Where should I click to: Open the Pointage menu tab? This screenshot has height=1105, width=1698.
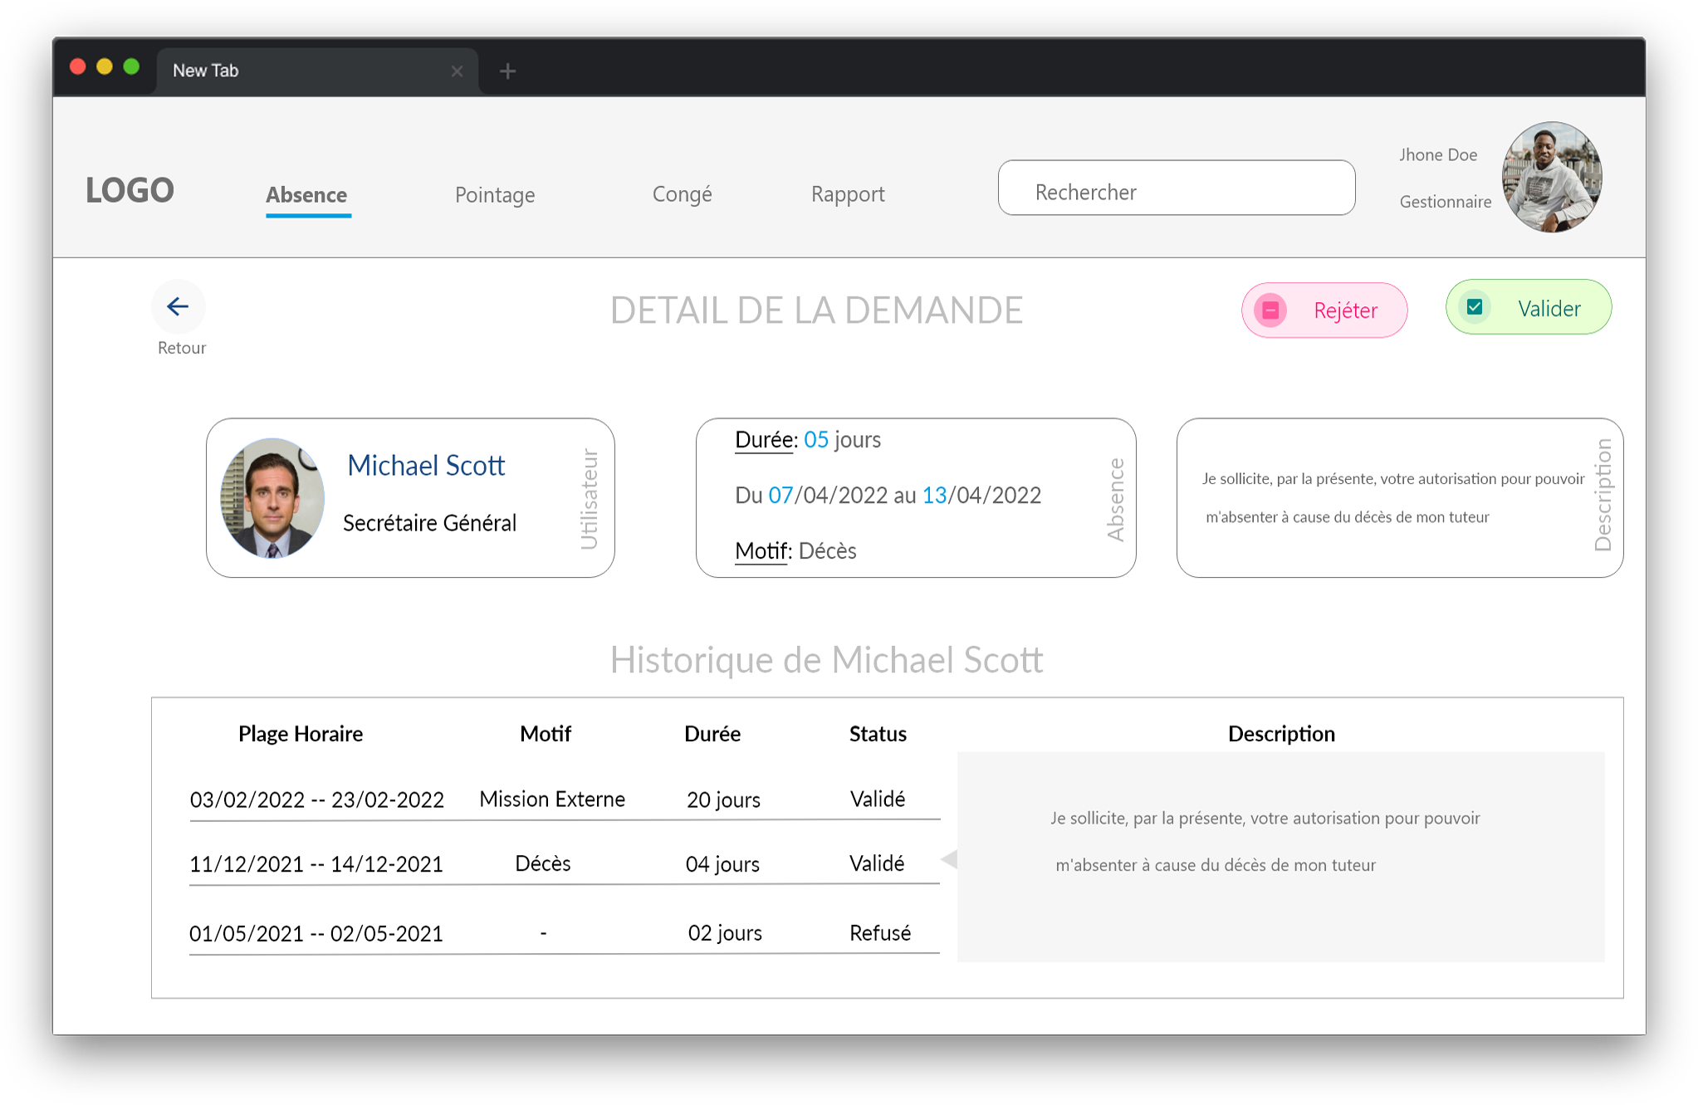[x=495, y=195]
